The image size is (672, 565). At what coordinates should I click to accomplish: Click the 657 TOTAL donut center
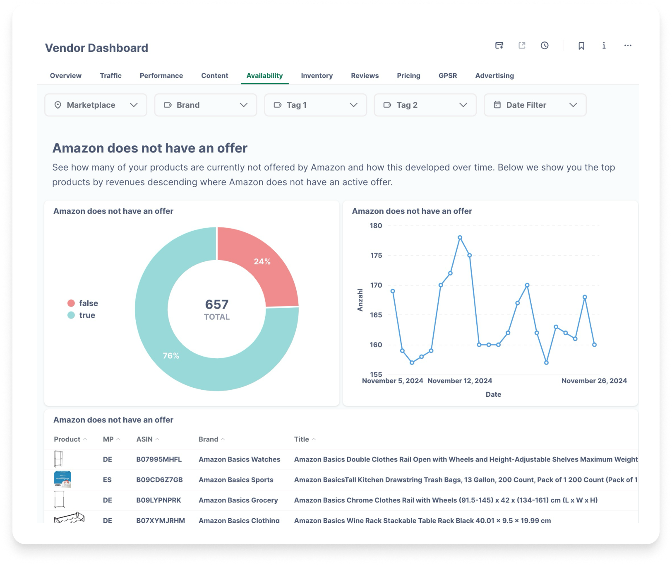[x=217, y=309]
